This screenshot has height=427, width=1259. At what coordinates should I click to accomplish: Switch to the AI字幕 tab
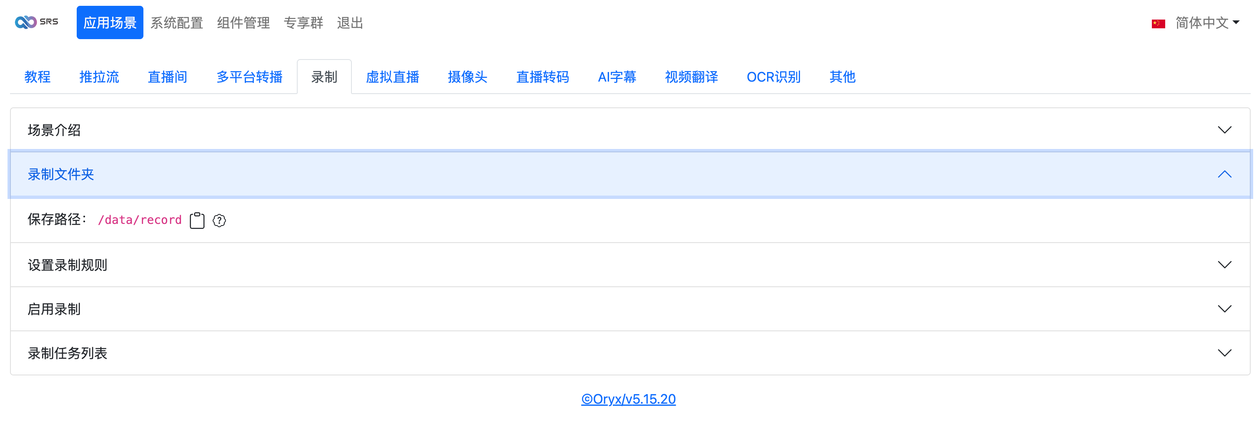pyautogui.click(x=617, y=77)
